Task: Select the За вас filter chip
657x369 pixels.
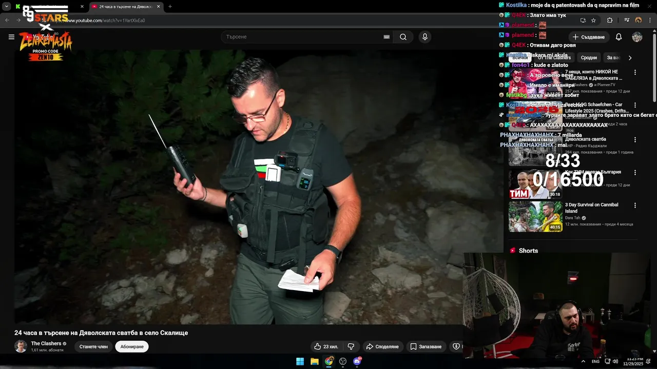Action: (x=613, y=57)
